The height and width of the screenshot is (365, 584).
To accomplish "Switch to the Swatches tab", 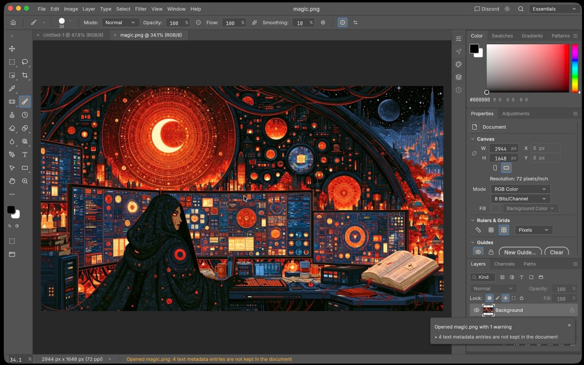I will pyautogui.click(x=502, y=36).
